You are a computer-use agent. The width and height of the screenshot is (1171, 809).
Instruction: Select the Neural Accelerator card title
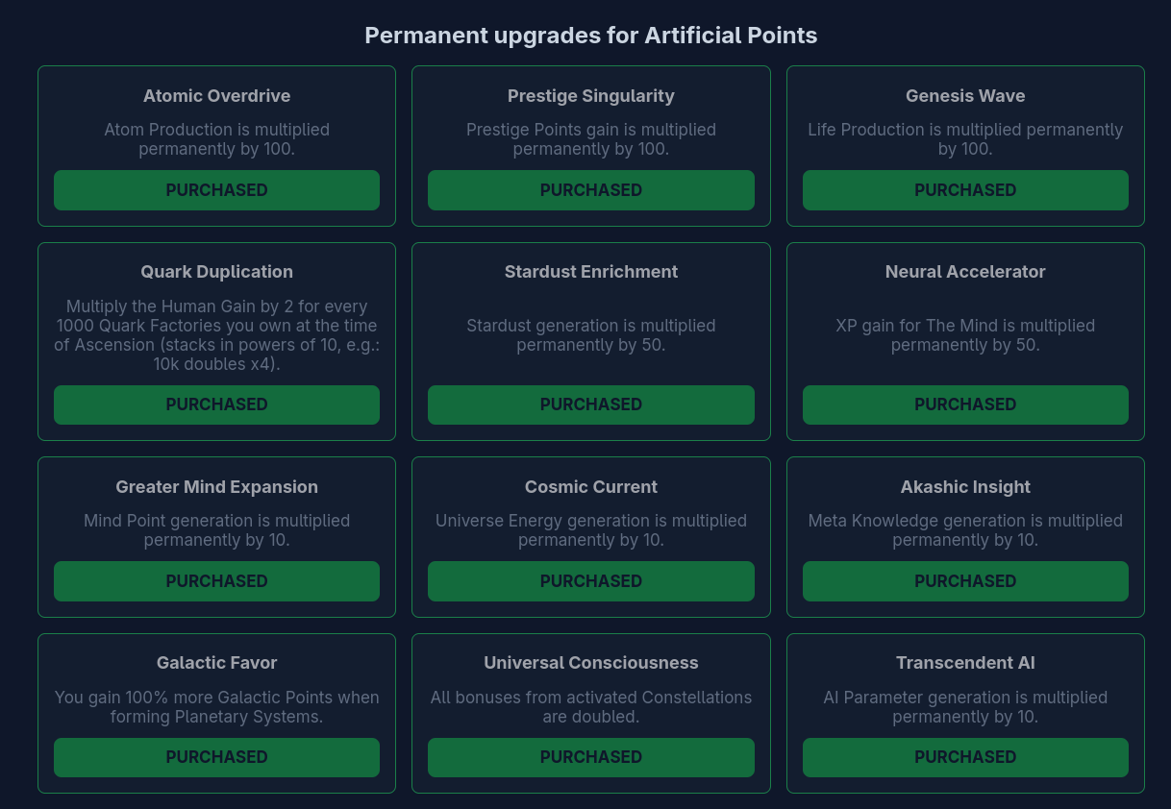tap(965, 272)
